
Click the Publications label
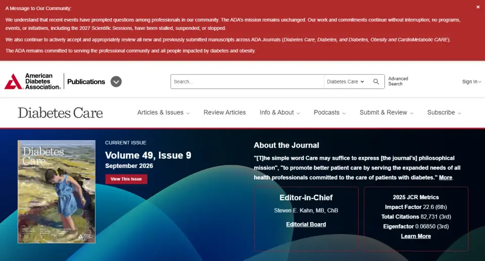point(86,82)
